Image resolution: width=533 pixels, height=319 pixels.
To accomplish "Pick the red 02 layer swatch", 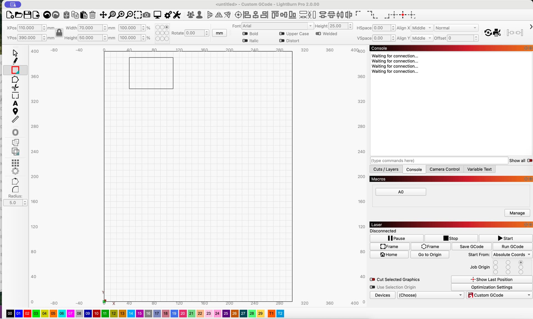I will tap(27, 313).
